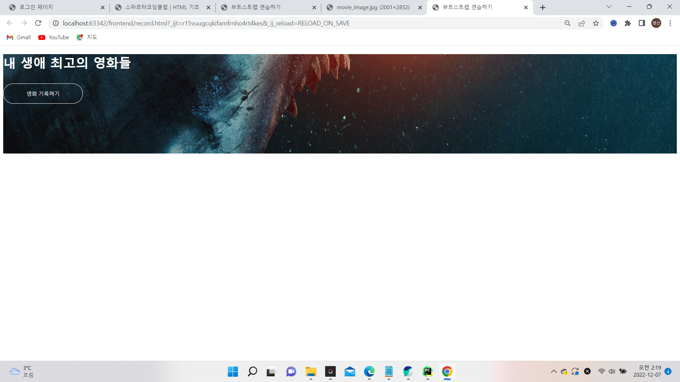Toggle the Chrome side panel

(642, 23)
